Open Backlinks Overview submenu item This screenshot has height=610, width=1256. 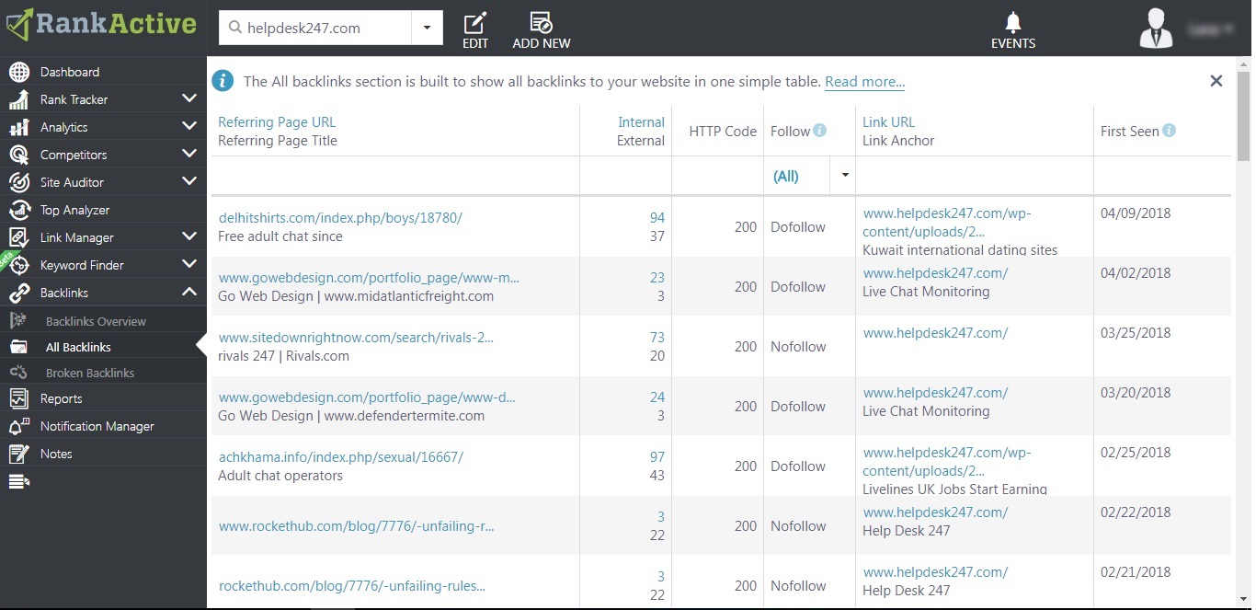coord(96,321)
